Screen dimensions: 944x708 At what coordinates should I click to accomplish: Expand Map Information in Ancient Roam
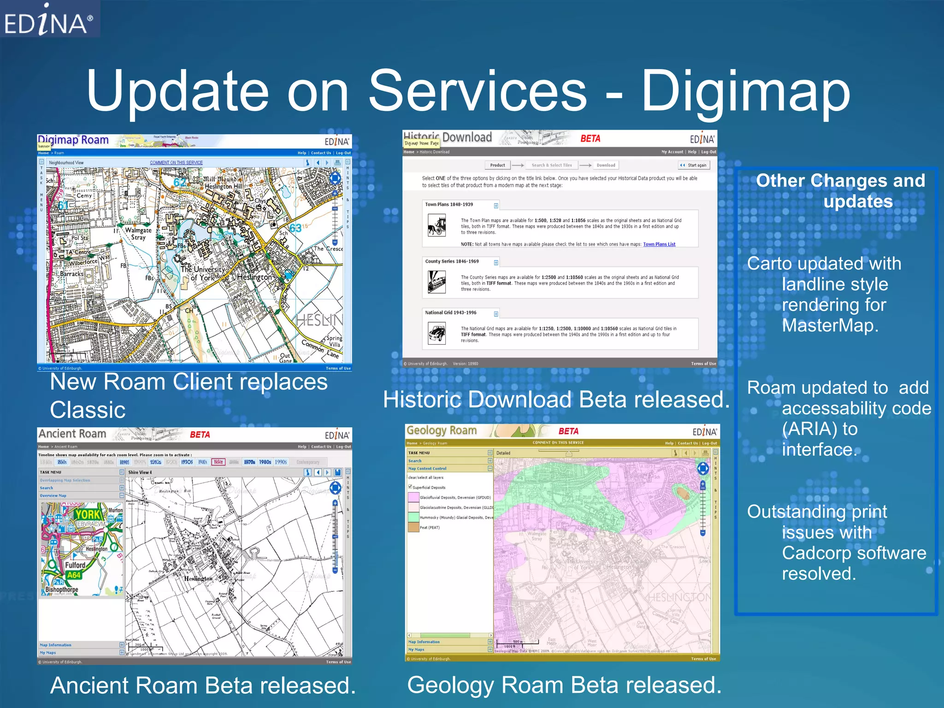122,645
